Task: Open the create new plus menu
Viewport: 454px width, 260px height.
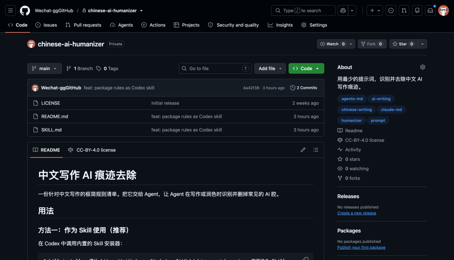Action: pyautogui.click(x=375, y=10)
